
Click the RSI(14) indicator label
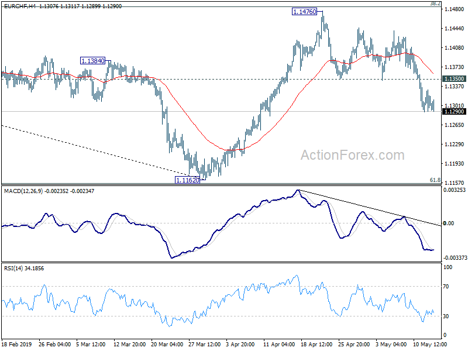click(x=13, y=269)
